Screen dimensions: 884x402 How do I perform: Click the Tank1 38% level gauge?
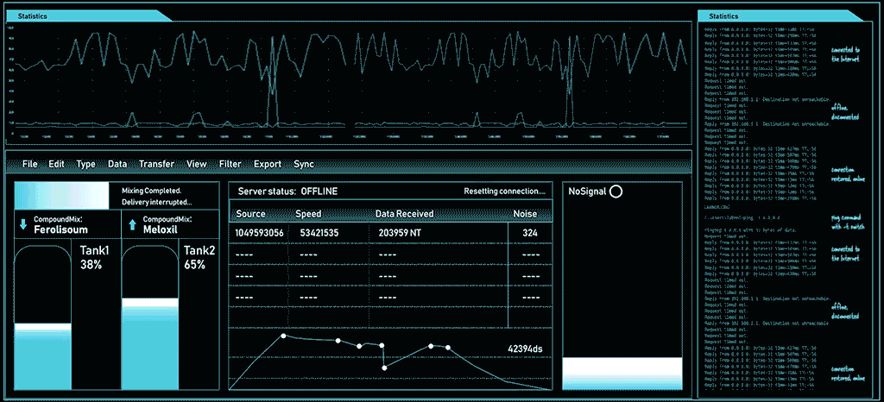coord(42,319)
